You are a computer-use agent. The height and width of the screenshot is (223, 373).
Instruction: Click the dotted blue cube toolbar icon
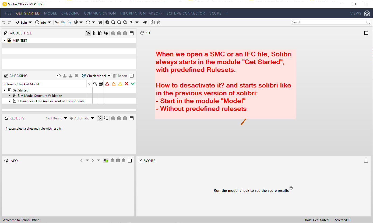coord(69,23)
